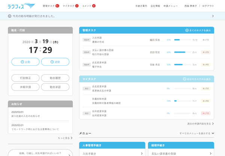Click the コメント red badge count
This screenshot has width=225, height=156.
94,6
